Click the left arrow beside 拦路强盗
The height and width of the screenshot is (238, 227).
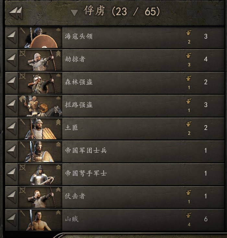[12, 106]
